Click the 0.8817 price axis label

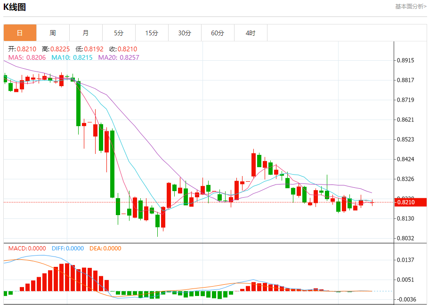click(405, 80)
